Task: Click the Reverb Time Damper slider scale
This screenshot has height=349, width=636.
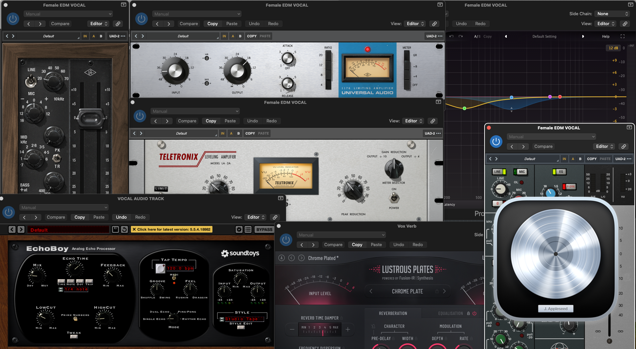Action: (320, 329)
